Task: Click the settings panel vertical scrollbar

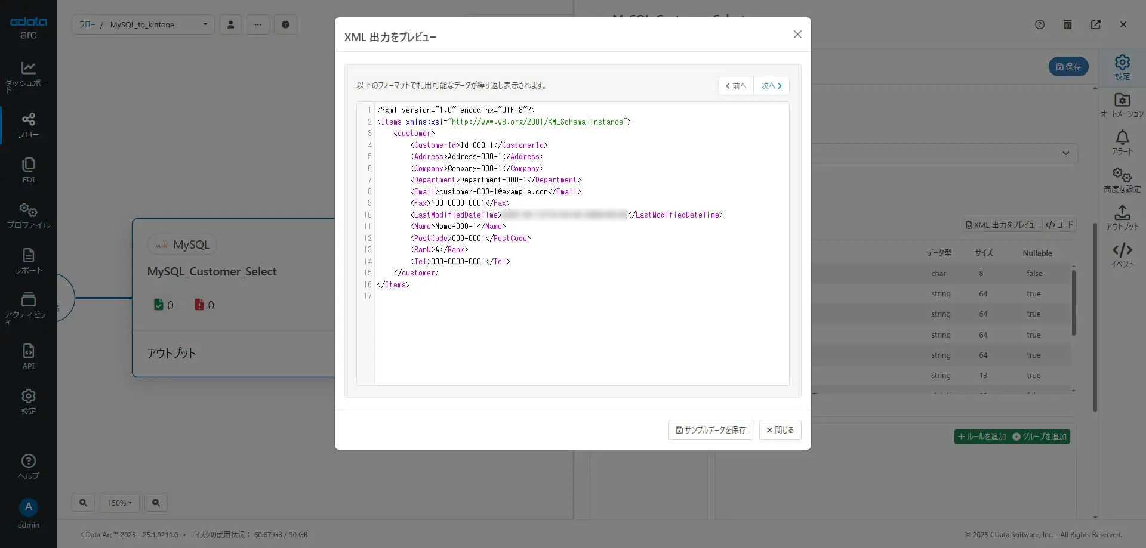Action: 1095,317
